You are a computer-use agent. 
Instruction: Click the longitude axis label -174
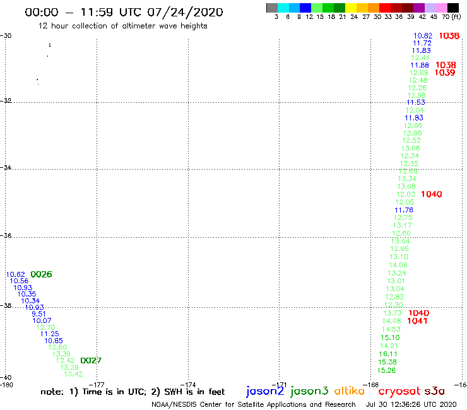(188, 385)
